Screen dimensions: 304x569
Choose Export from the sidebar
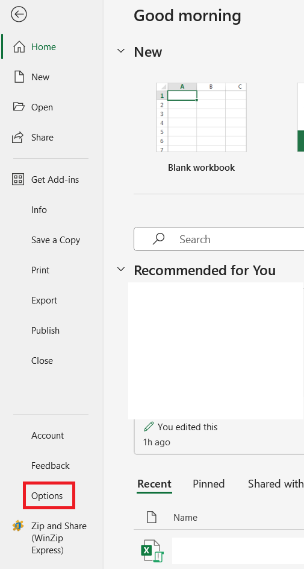44,300
